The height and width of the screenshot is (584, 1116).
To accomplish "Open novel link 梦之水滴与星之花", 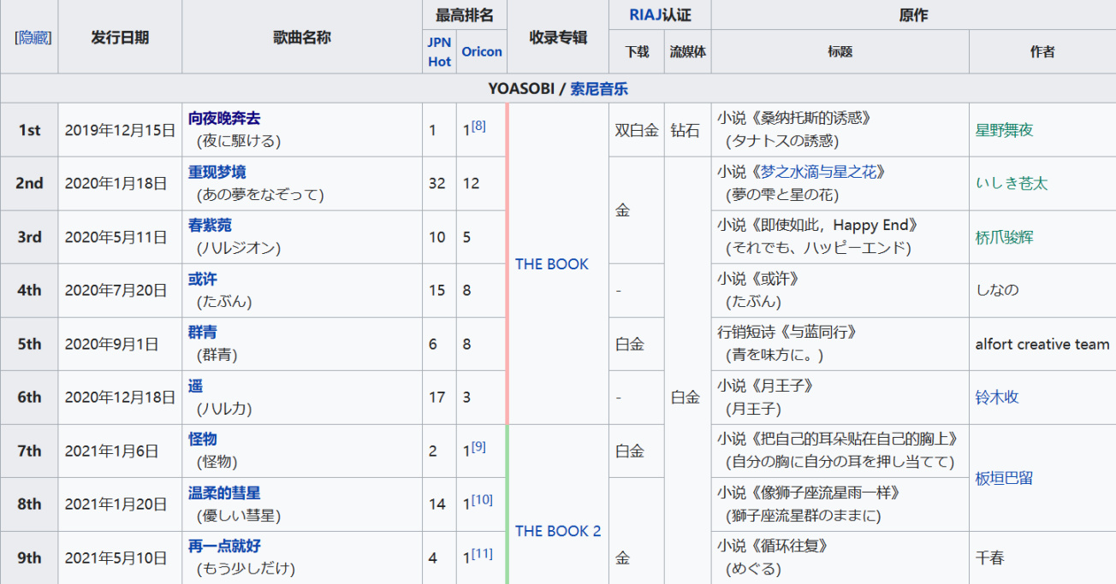I will pyautogui.click(x=817, y=172).
